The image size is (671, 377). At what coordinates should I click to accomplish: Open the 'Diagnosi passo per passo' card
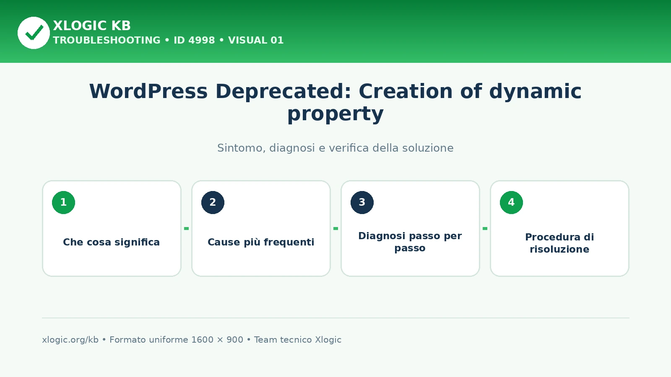tap(410, 228)
